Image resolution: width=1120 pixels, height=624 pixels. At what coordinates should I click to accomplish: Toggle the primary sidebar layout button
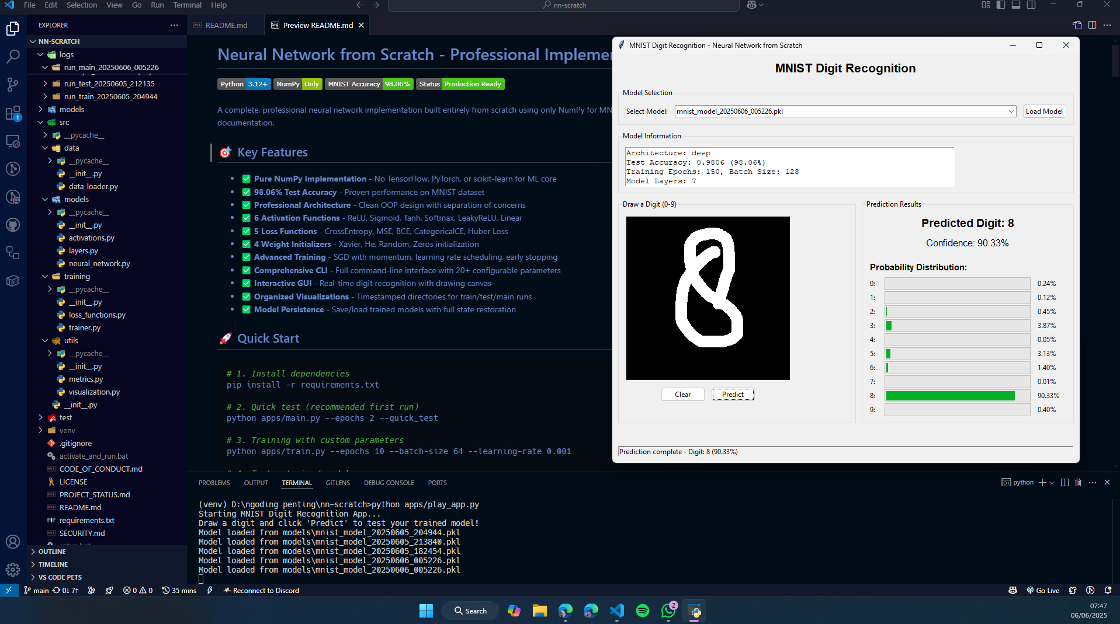(1001, 5)
